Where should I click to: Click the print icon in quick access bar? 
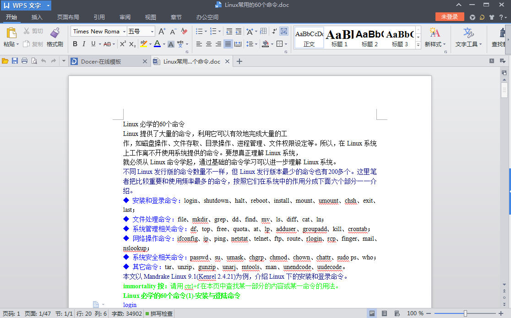pos(24,61)
